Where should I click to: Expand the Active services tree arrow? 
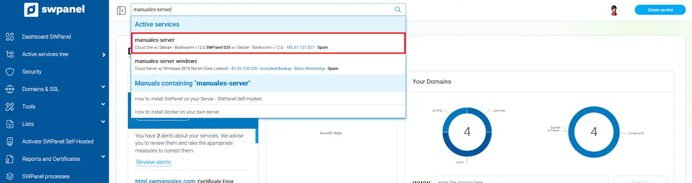click(103, 55)
